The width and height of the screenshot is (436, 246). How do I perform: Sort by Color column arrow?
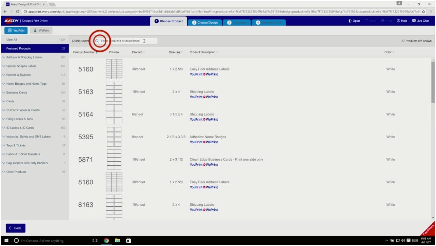point(393,53)
